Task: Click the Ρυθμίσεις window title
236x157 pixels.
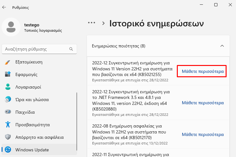Action: pyautogui.click(x=20, y=8)
